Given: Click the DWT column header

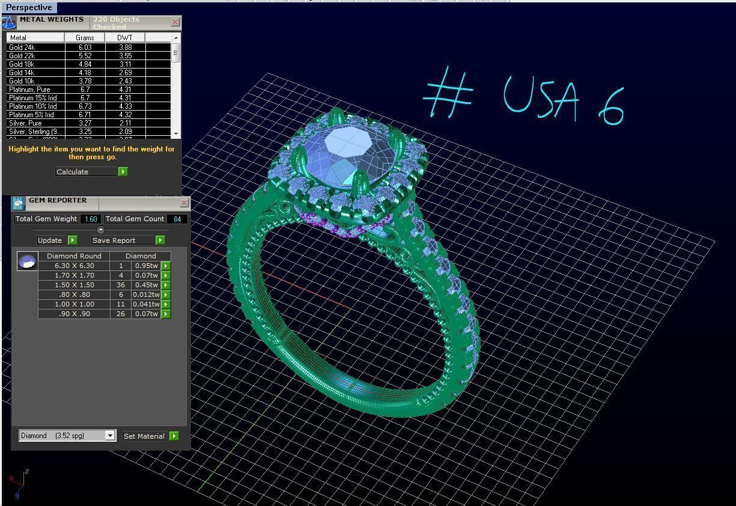Looking at the screenshot, I should tap(125, 37).
